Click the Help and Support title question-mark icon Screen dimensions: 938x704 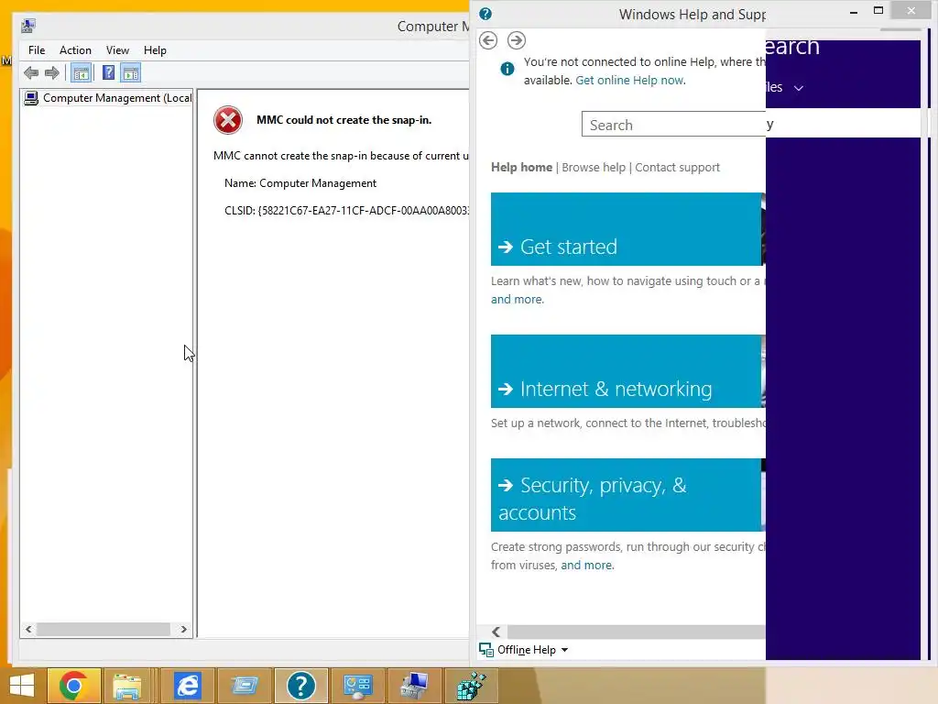click(x=485, y=14)
